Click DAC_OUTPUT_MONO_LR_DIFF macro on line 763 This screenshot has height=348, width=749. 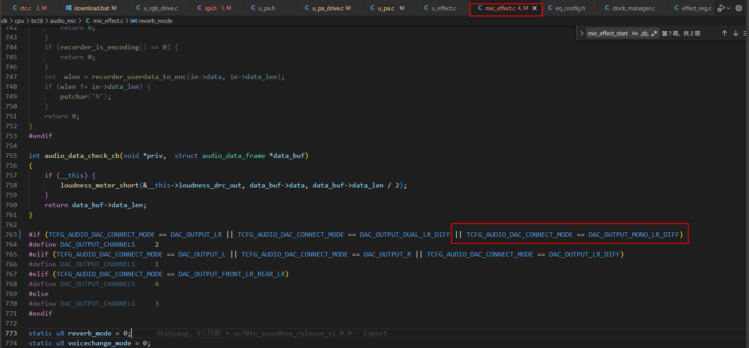point(634,235)
